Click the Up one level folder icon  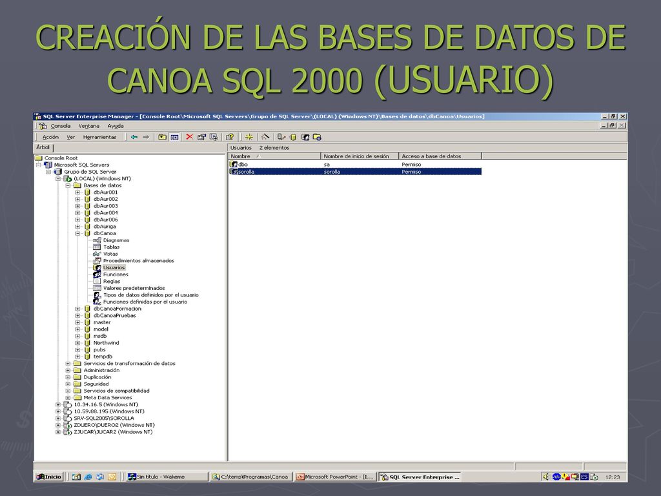click(x=162, y=137)
